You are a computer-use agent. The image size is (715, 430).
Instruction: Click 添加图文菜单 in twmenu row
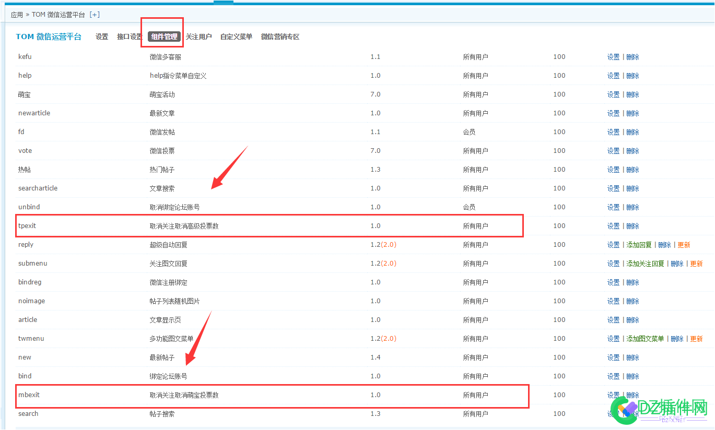[x=645, y=339]
